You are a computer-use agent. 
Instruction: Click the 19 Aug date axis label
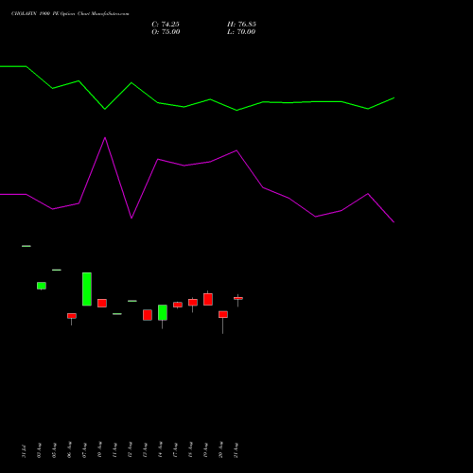205,450
